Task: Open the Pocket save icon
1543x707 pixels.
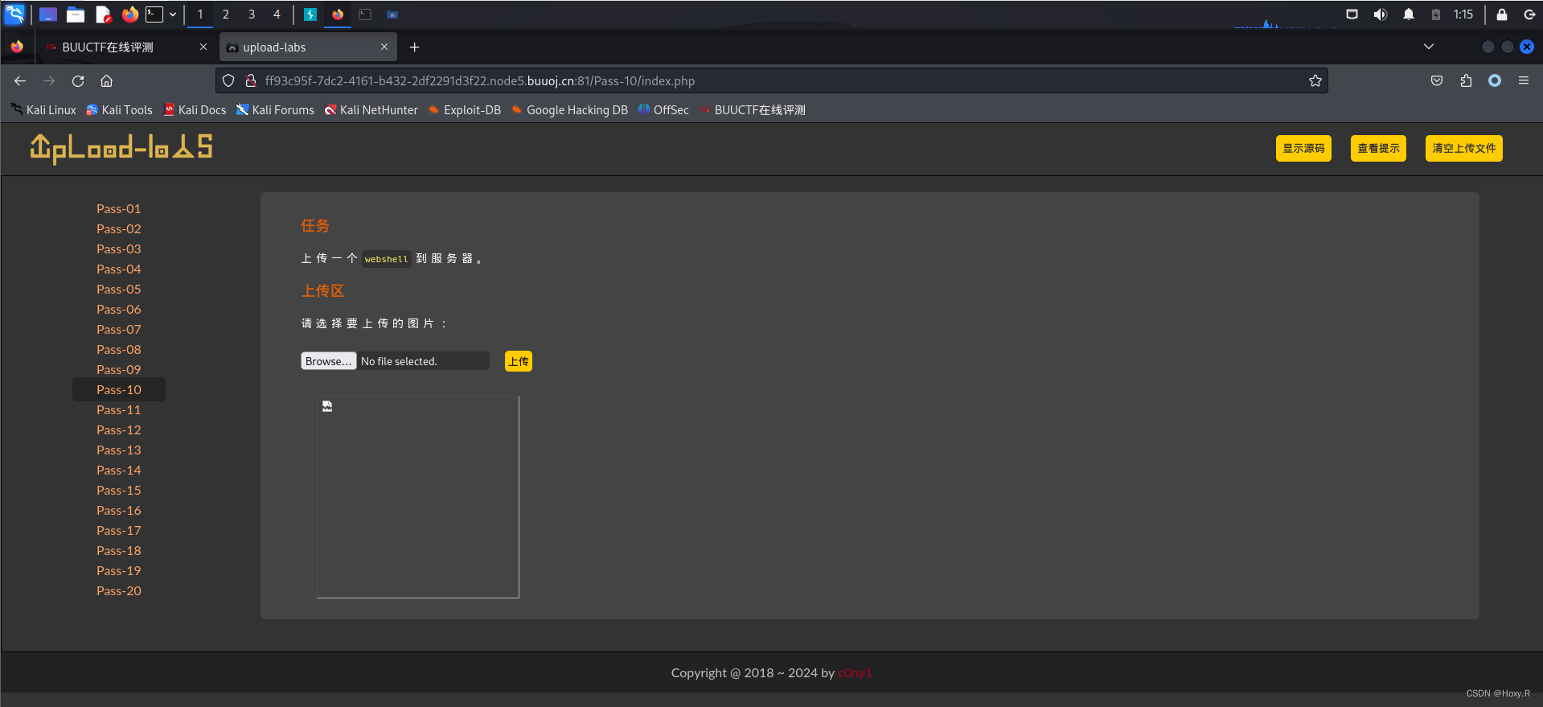Action: tap(1437, 80)
